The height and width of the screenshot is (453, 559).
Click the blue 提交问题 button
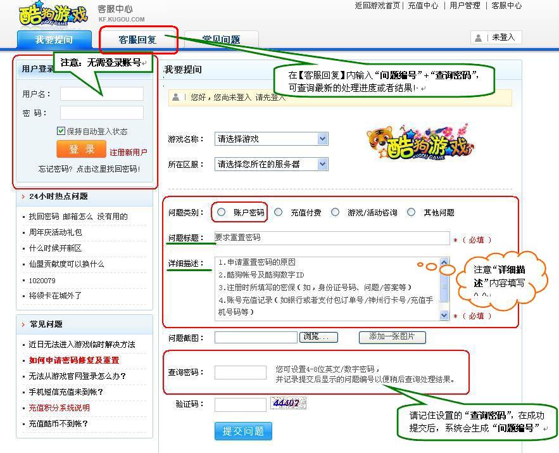[243, 431]
